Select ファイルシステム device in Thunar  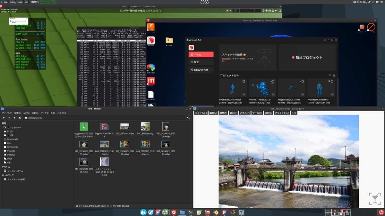tap(13, 171)
